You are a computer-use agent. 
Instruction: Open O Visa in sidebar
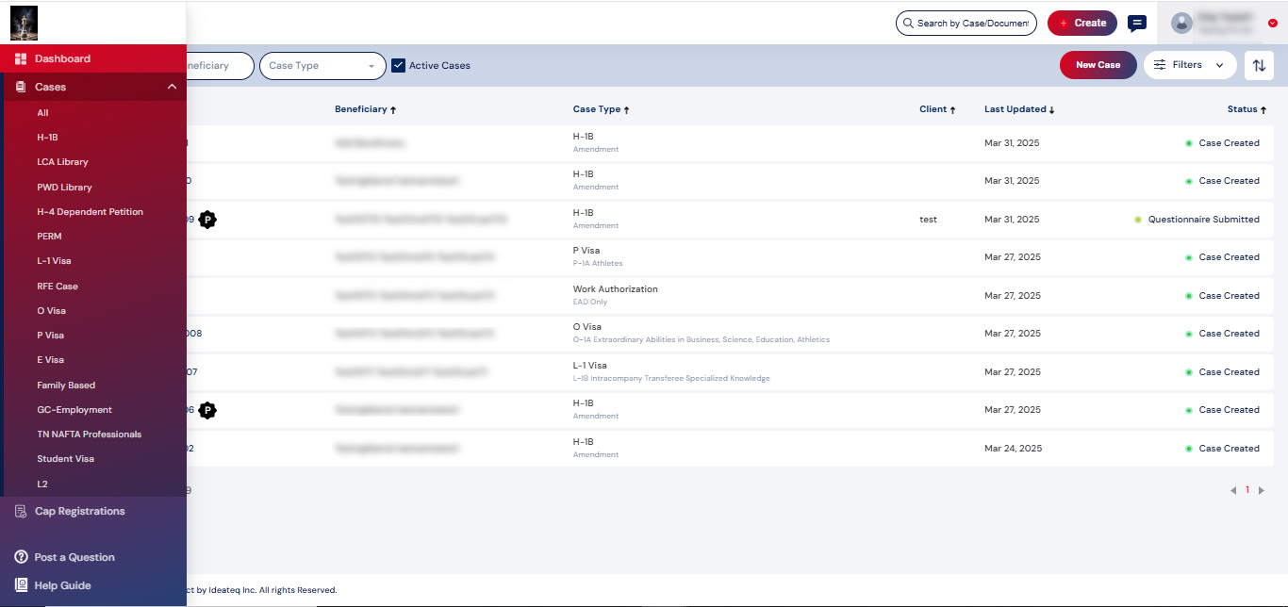click(51, 311)
